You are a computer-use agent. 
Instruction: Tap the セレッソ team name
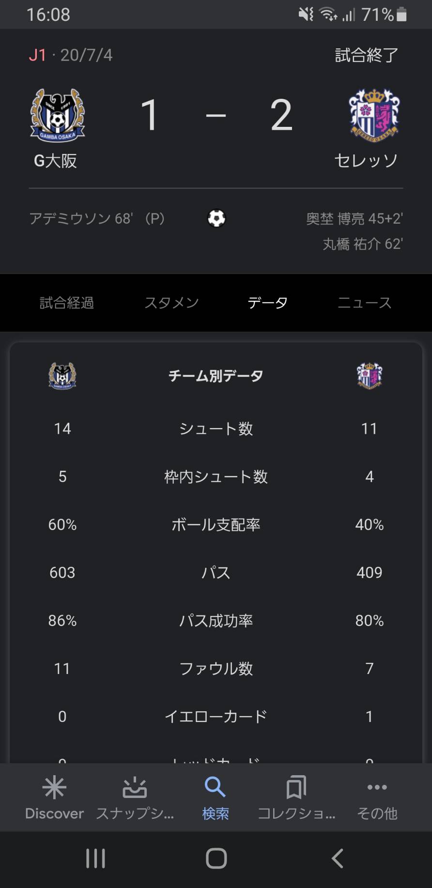366,161
